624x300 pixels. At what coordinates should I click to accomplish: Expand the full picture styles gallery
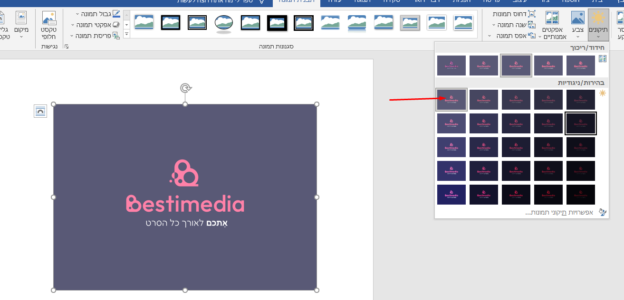pos(126,34)
